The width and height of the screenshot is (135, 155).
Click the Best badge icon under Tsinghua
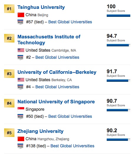20,22
